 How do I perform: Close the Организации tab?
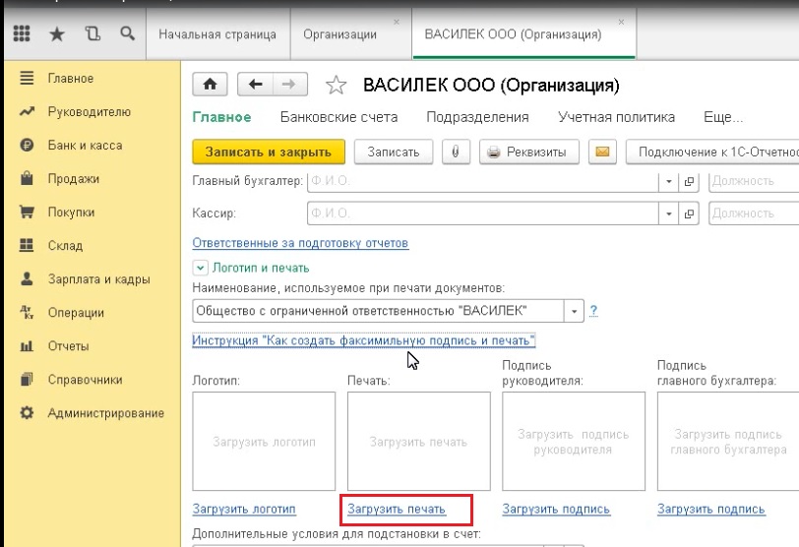pyautogui.click(x=397, y=22)
